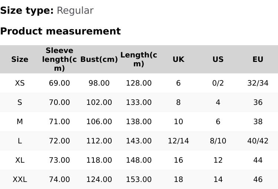Click the Sleeve length column header
This screenshot has width=278, height=189.
(x=59, y=59)
